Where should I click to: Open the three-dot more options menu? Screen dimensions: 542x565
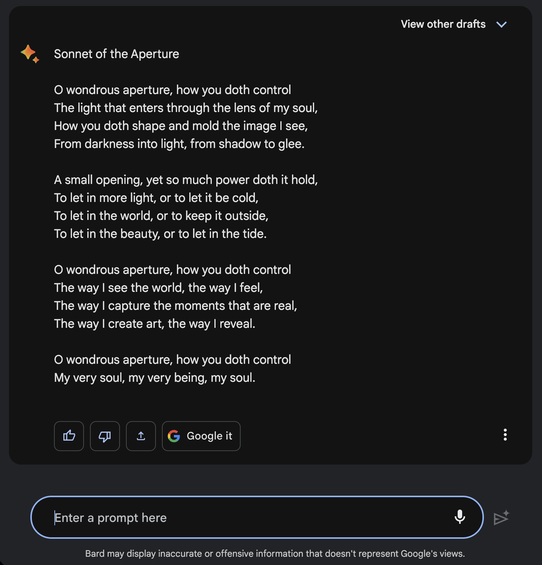coord(505,435)
